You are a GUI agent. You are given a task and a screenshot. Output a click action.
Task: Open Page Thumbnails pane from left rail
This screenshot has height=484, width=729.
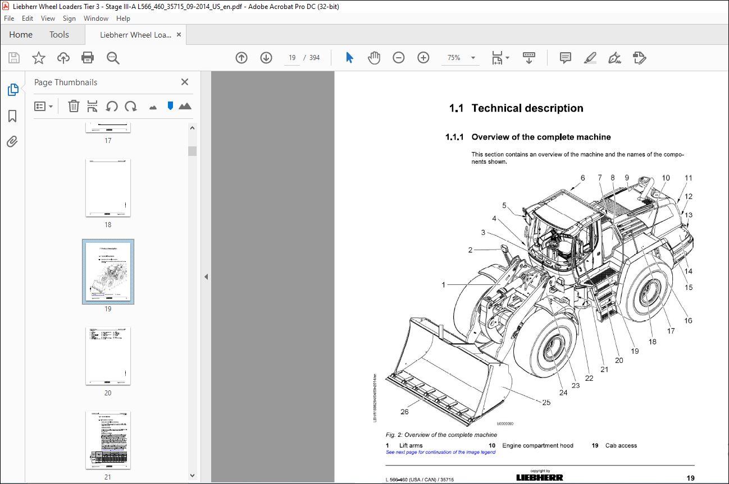click(12, 90)
